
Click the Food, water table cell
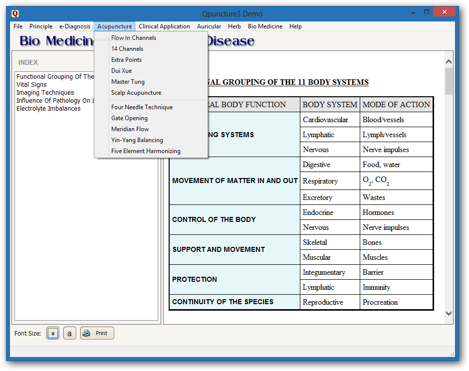(x=396, y=165)
